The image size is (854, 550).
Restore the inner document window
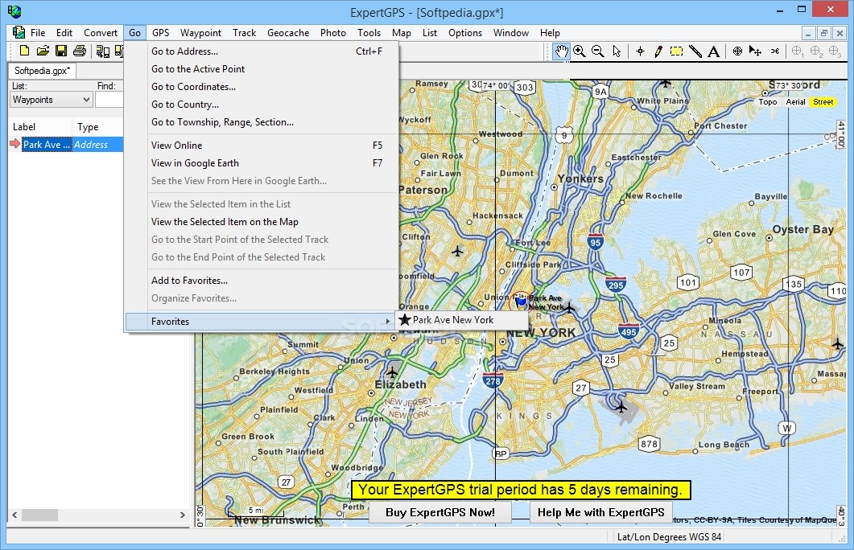click(x=824, y=33)
